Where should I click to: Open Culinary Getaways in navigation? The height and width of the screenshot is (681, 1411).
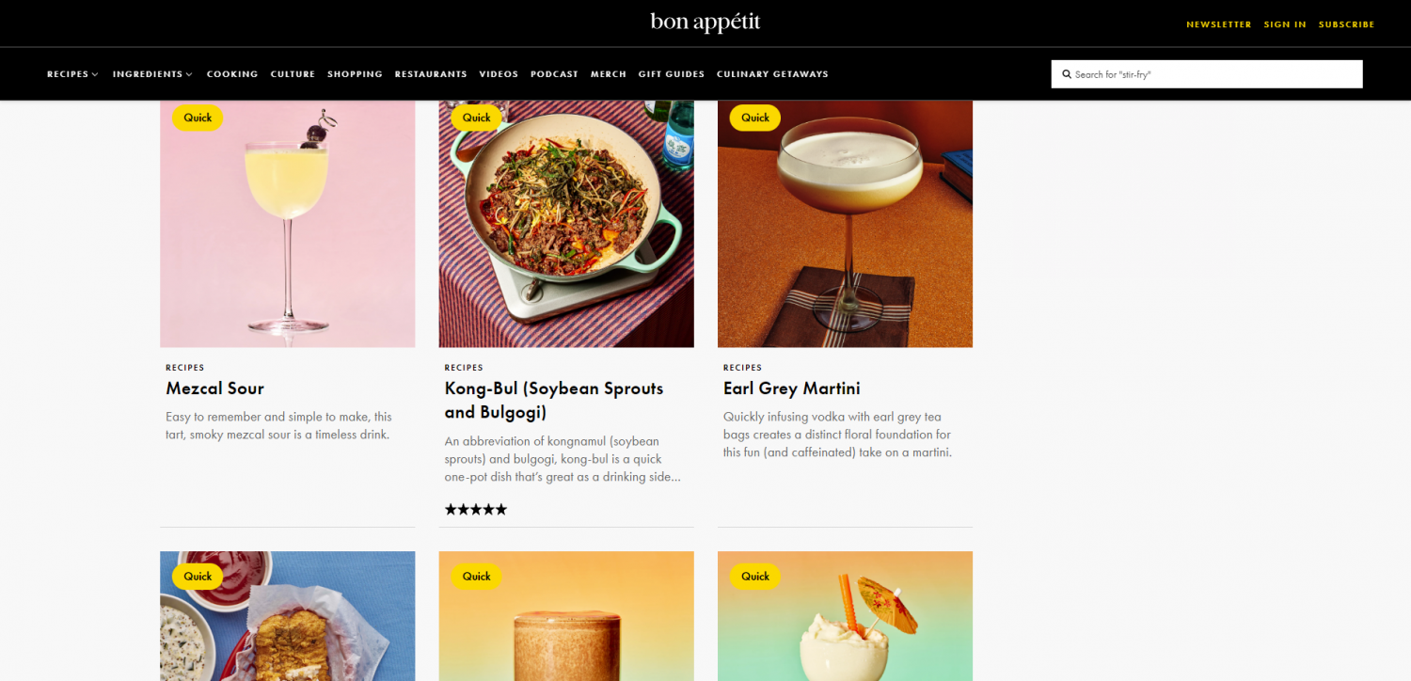click(x=772, y=74)
